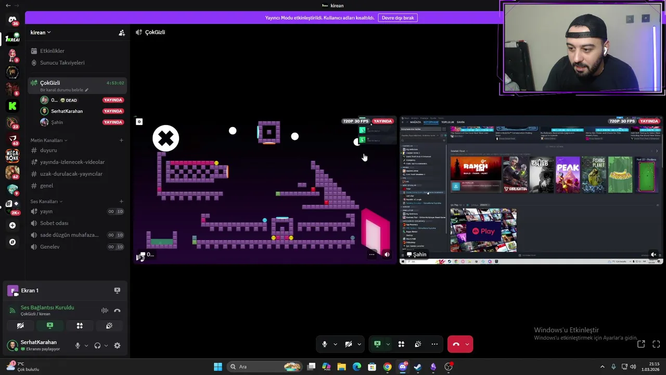
Task: Open yayında-izlenecek-videolar channel
Action: coord(77,162)
